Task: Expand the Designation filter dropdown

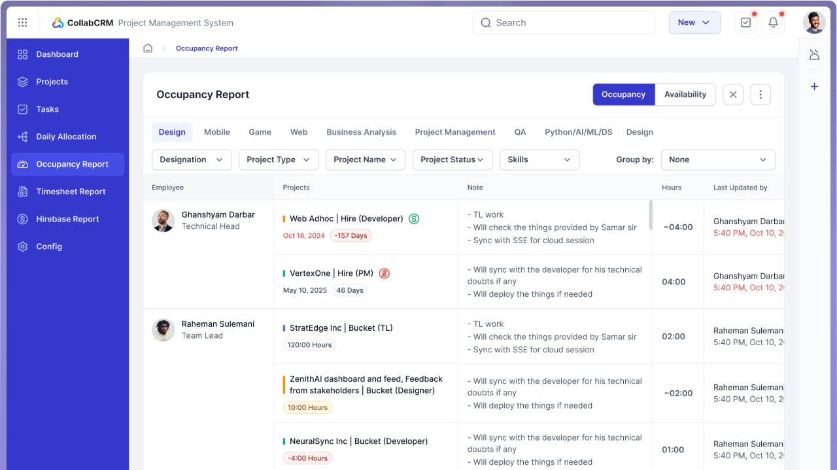Action: (x=192, y=160)
